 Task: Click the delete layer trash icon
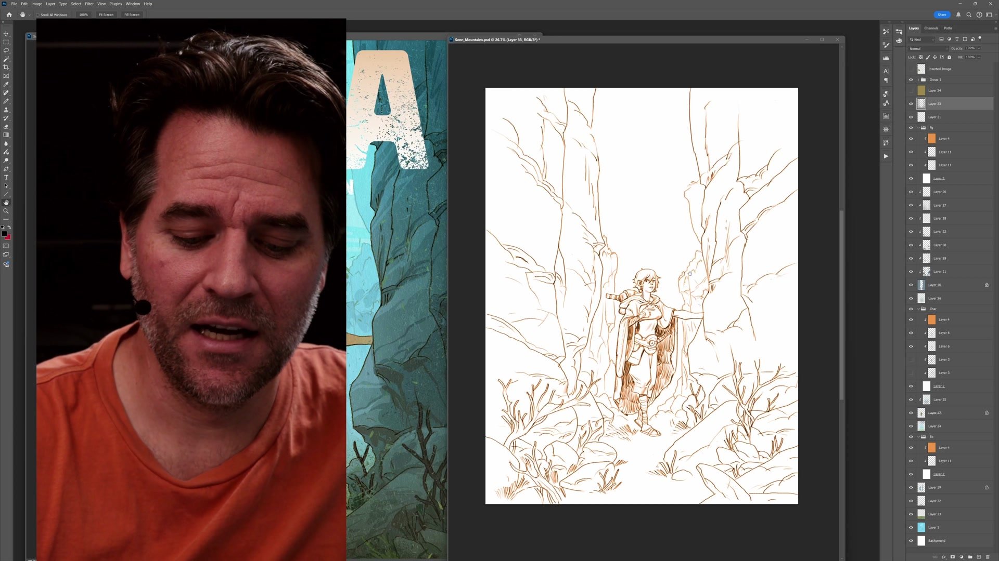pyautogui.click(x=988, y=557)
